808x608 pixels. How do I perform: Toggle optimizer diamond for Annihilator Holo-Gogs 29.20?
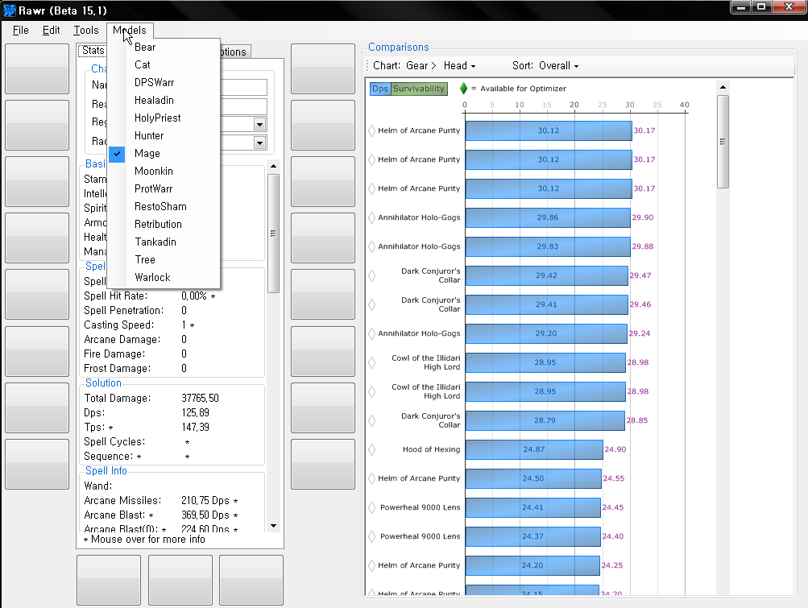point(371,333)
